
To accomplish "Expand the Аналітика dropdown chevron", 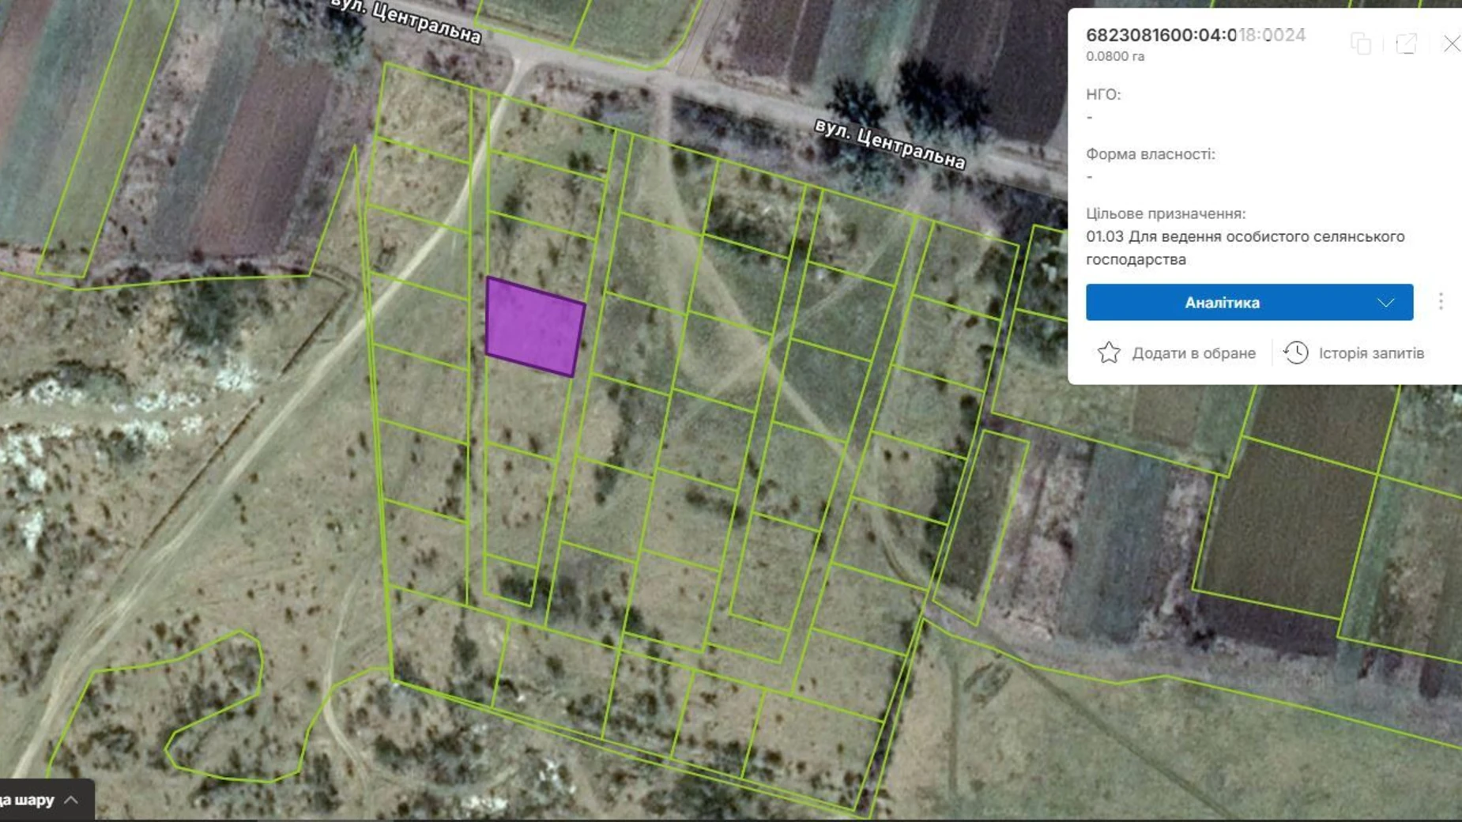I will (1385, 303).
